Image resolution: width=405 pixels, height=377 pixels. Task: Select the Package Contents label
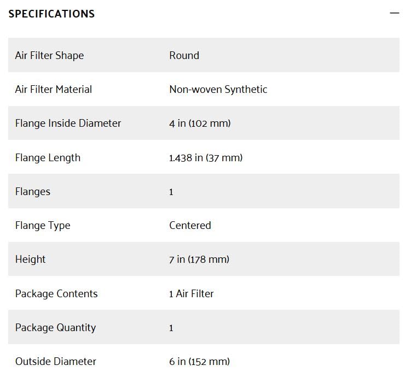[56, 293]
